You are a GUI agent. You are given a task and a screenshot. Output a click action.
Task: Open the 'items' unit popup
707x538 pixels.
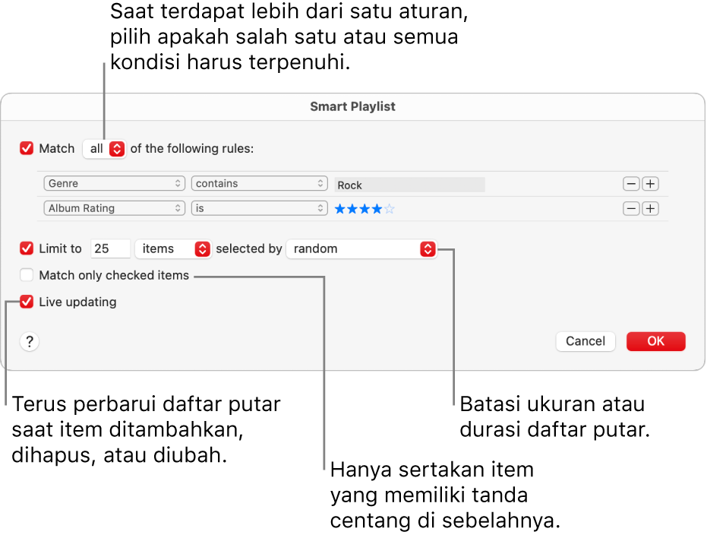(172, 248)
